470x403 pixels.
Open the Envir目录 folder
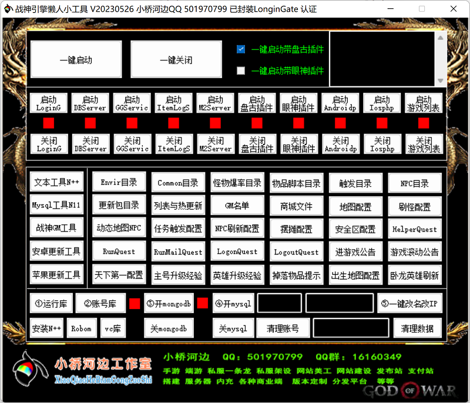click(x=119, y=182)
